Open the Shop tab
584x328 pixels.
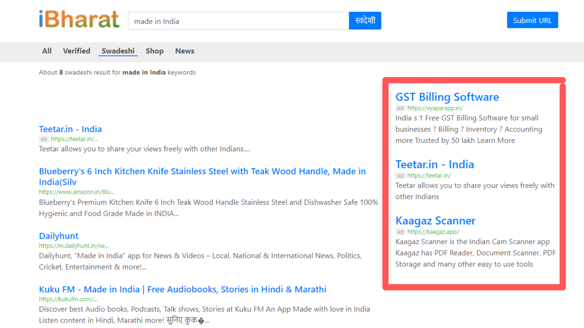(x=155, y=51)
